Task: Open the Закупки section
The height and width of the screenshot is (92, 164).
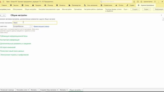Action: tap(14, 5)
